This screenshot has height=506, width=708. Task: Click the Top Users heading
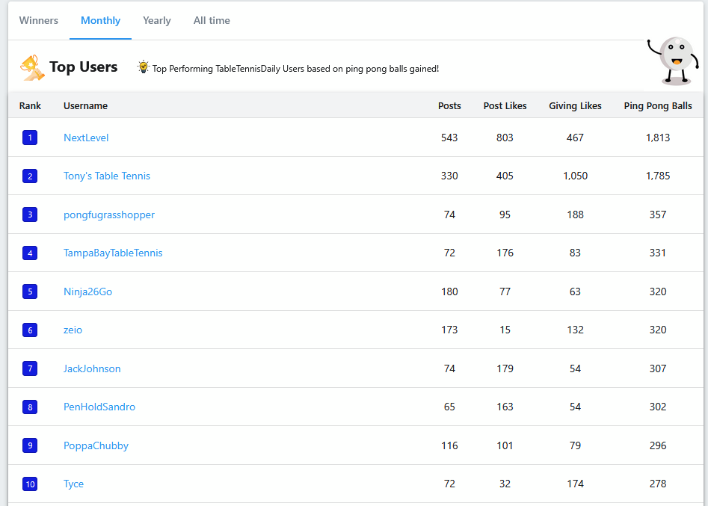83,67
